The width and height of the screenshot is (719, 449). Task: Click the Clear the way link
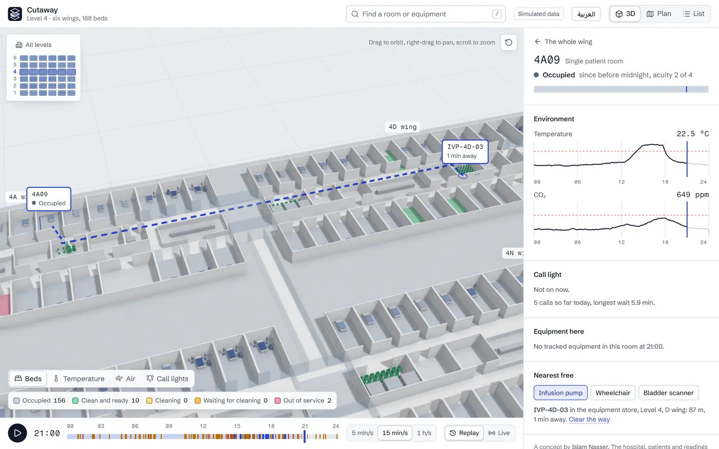coord(589,419)
